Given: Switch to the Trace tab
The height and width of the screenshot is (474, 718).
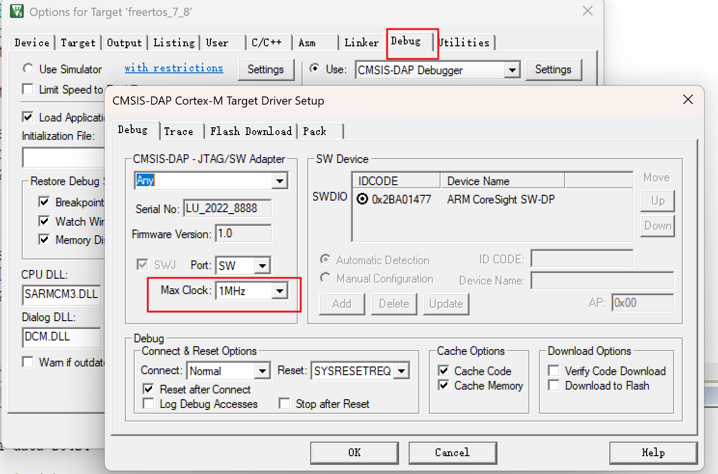Looking at the screenshot, I should pos(179,131).
